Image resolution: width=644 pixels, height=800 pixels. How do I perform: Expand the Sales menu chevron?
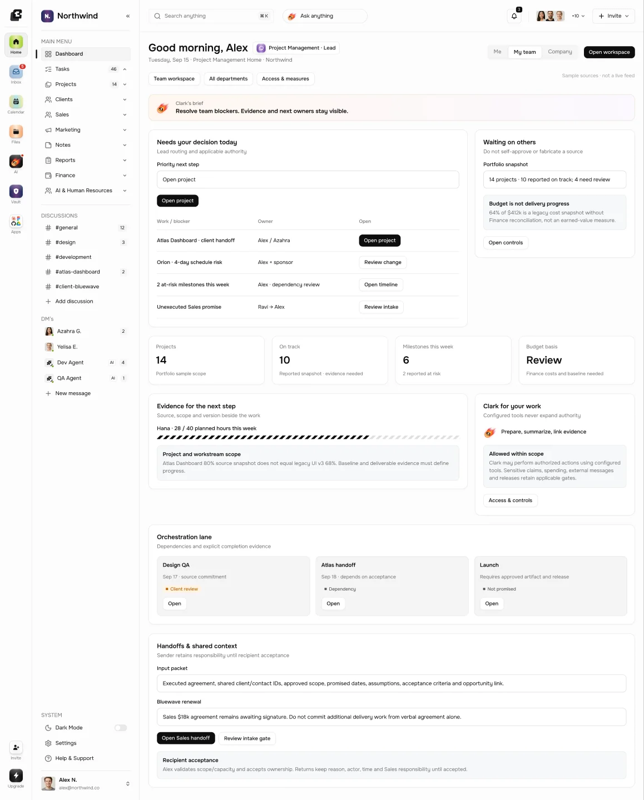(x=125, y=115)
